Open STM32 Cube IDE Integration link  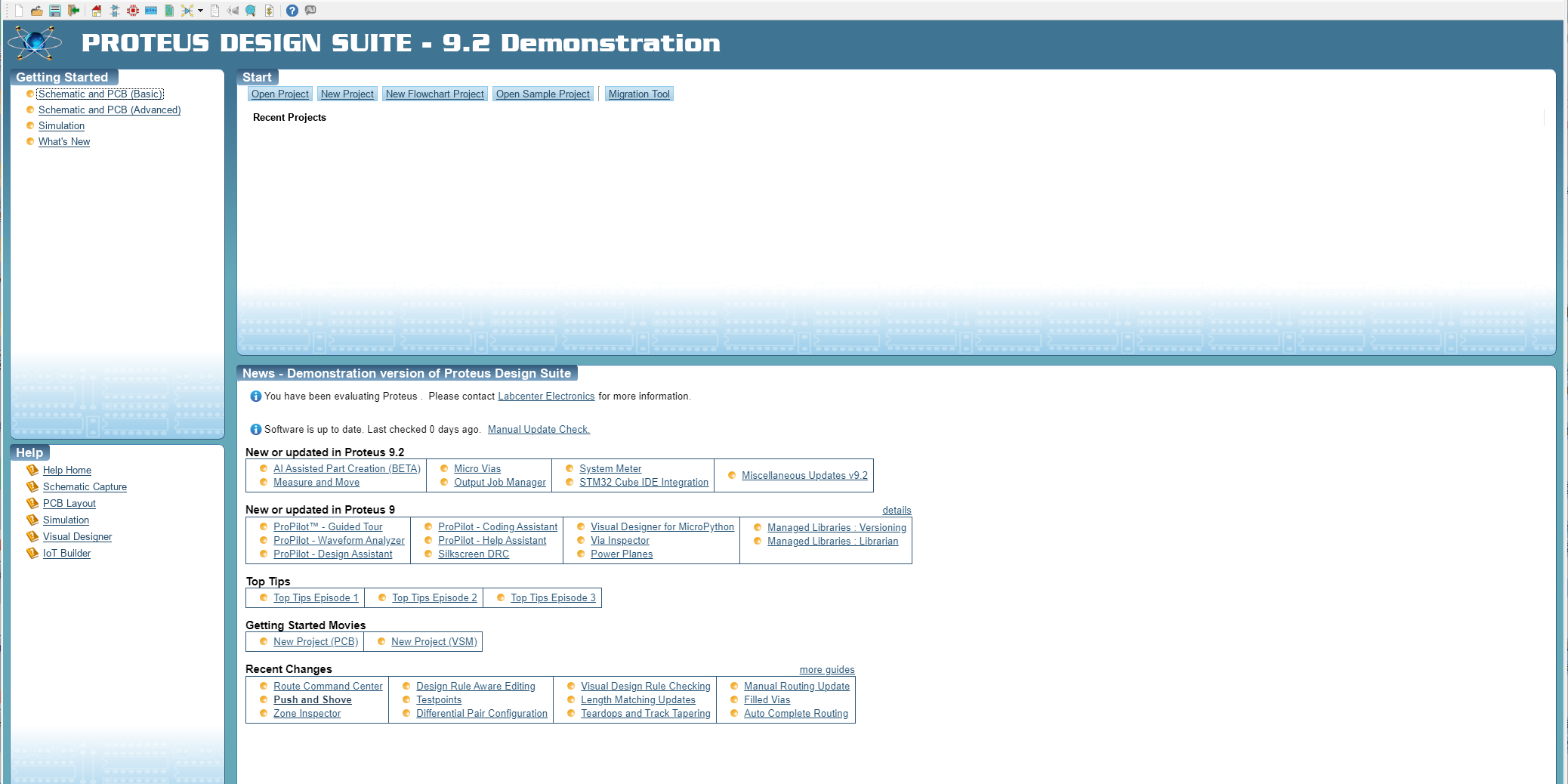coord(644,483)
